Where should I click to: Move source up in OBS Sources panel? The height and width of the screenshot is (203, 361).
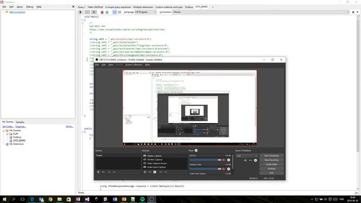pos(161,172)
